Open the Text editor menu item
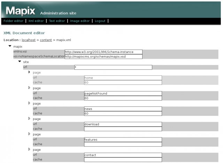 [57, 21]
